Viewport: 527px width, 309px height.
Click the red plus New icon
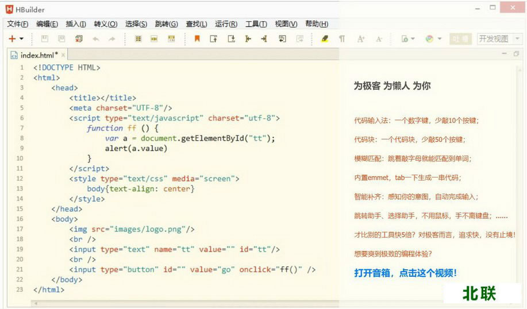(12, 39)
